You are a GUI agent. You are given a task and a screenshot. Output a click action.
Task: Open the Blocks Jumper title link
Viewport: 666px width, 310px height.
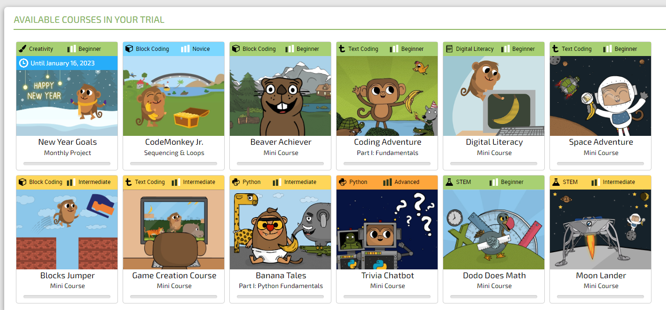[67, 275]
